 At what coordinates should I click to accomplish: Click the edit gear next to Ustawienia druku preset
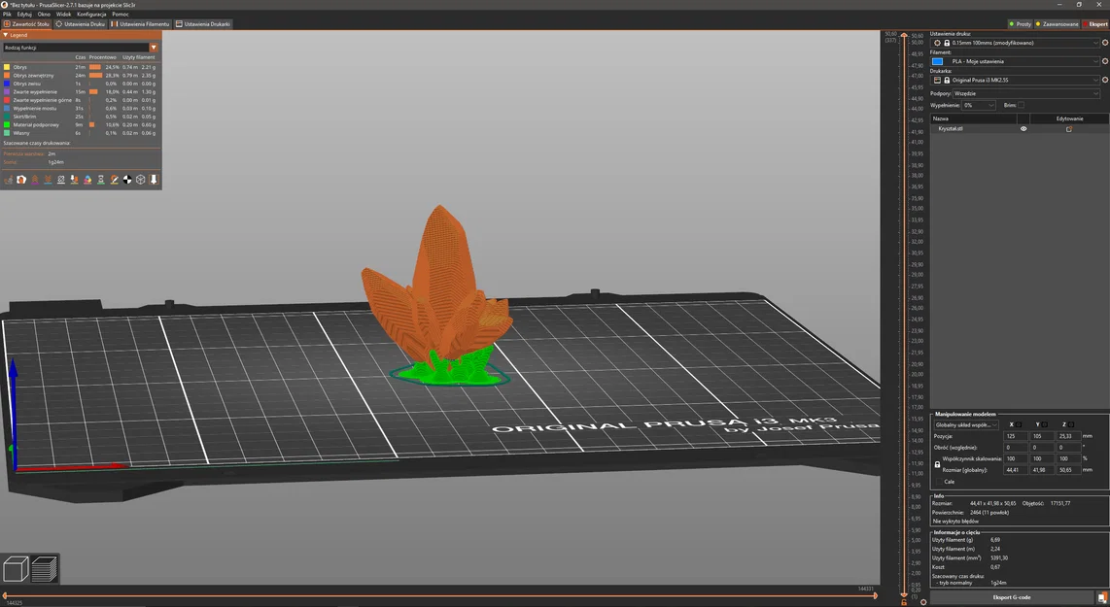1105,43
